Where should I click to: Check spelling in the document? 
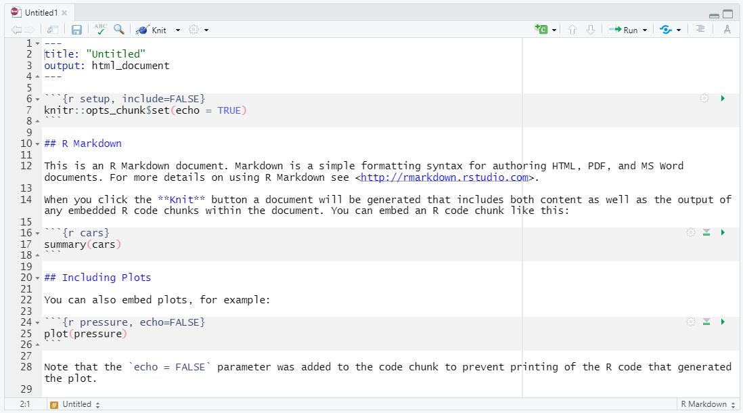tap(100, 29)
